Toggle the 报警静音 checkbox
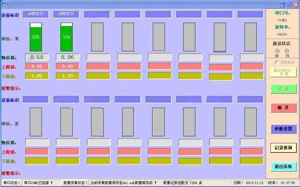Viewport: 300px width, 187px height. point(276,62)
